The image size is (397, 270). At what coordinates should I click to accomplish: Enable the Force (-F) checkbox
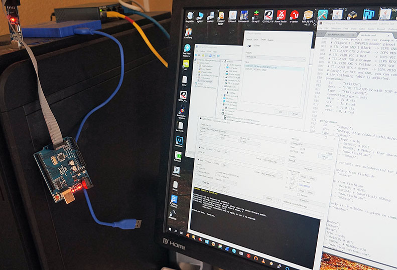tap(197, 167)
